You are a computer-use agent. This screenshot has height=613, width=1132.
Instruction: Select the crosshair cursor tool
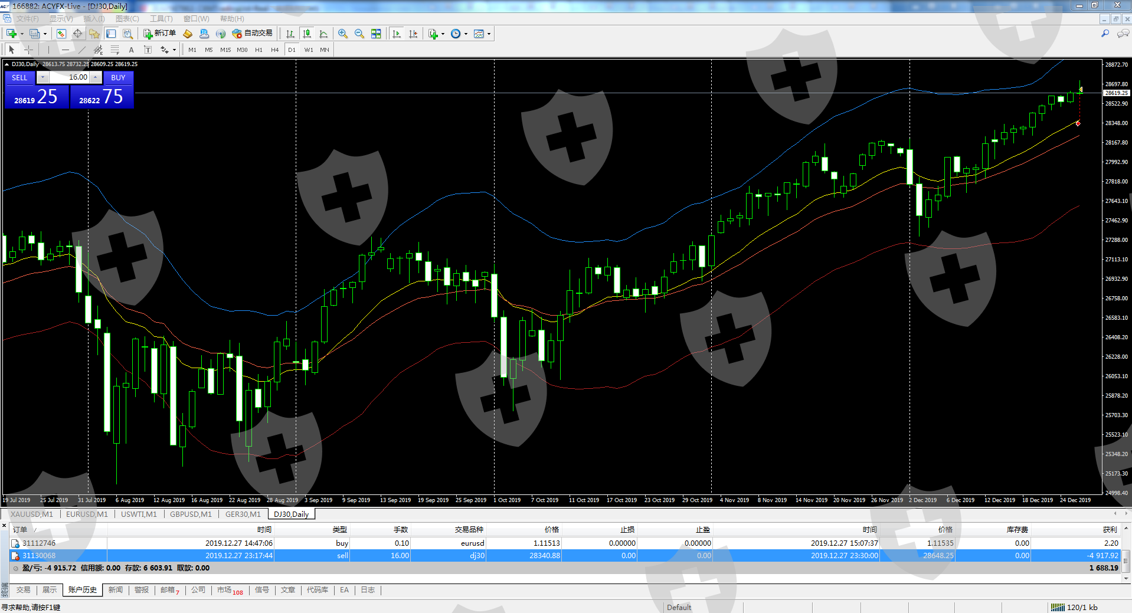tap(28, 50)
